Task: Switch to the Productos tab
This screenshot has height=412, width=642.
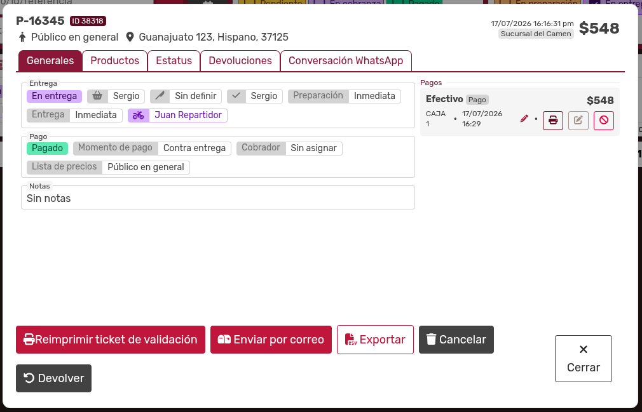Action: [114, 61]
